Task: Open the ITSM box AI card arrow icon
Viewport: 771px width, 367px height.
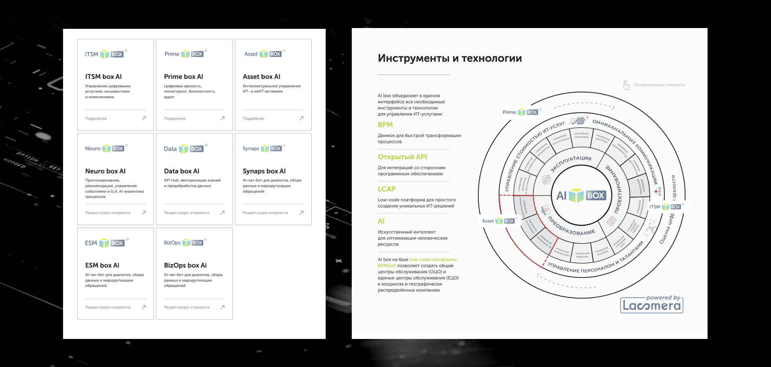Action: pos(144,118)
